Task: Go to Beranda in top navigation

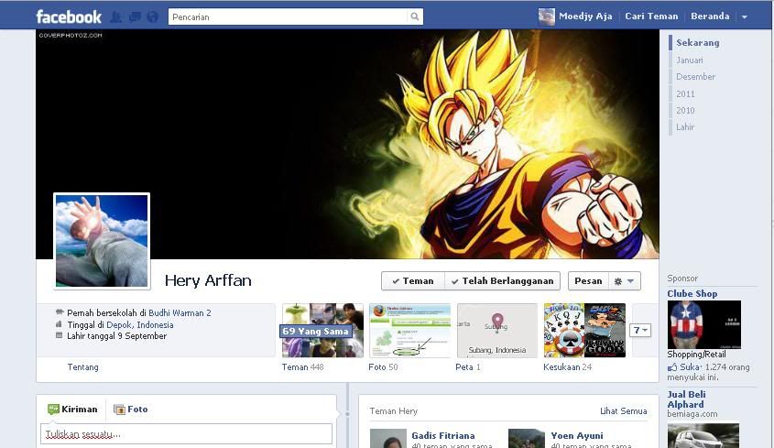Action: (710, 16)
